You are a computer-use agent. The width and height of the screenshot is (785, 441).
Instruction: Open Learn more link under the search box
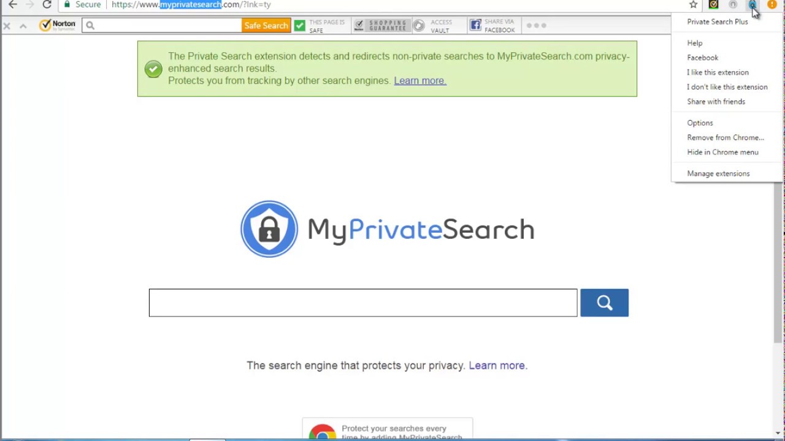click(x=497, y=365)
